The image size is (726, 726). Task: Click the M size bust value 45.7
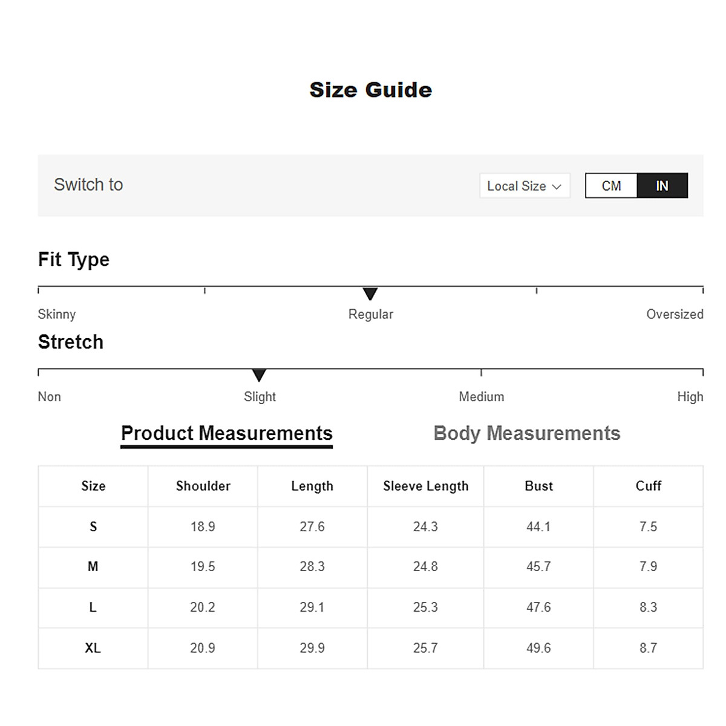[538, 567]
